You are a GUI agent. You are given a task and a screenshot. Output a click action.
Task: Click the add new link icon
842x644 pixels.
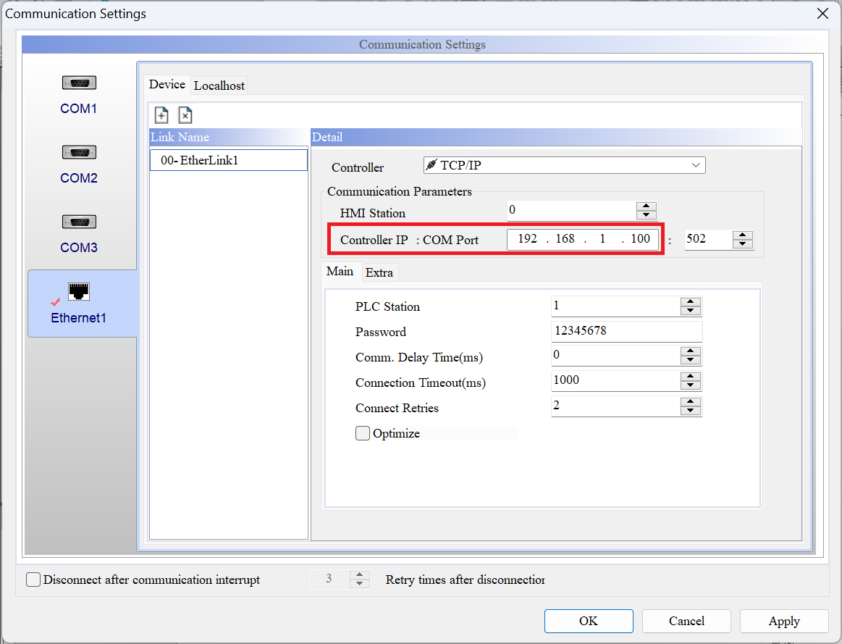point(161,115)
